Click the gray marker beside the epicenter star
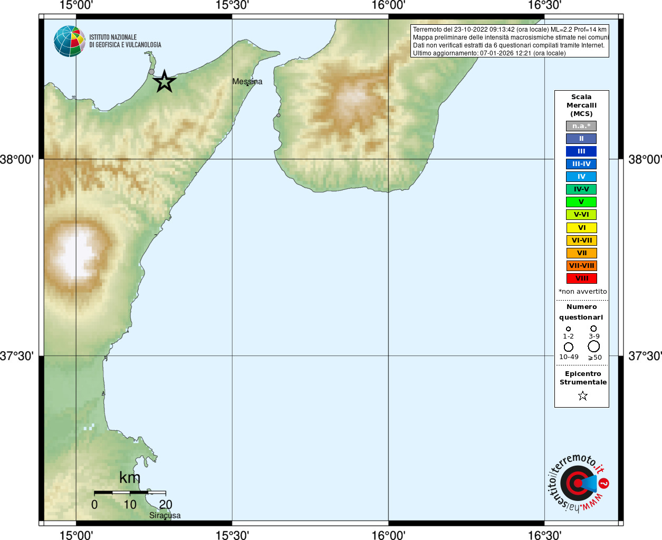662x540 pixels. (x=151, y=72)
